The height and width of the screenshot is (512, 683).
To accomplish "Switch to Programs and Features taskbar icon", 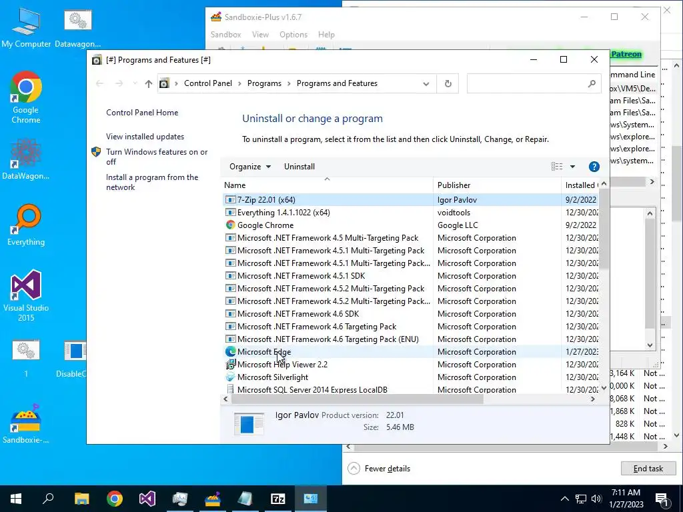I will coord(311,499).
